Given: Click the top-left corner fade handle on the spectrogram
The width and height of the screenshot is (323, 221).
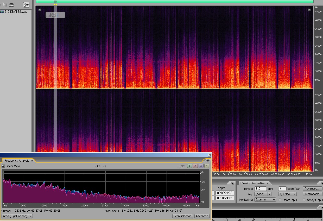Looking at the screenshot, I should (40, 10).
